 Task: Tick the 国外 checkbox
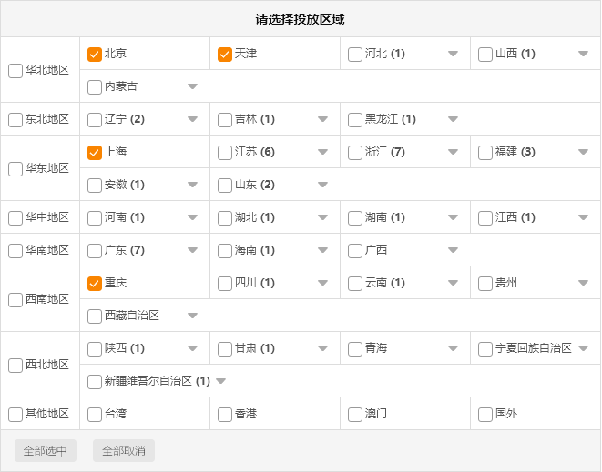tap(485, 415)
